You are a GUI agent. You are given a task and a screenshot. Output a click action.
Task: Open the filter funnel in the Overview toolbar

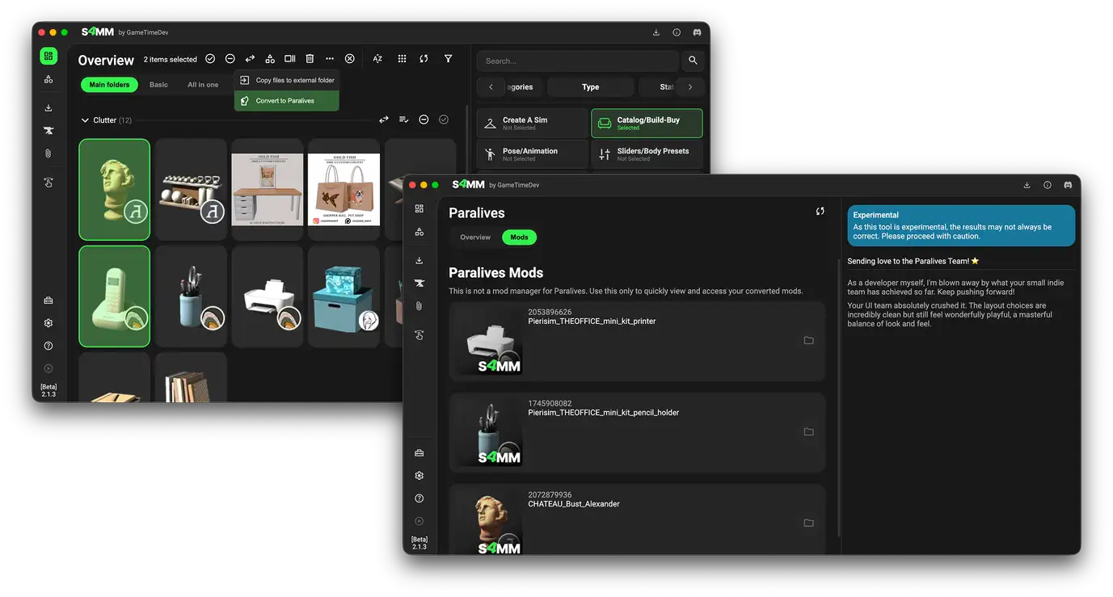448,59
